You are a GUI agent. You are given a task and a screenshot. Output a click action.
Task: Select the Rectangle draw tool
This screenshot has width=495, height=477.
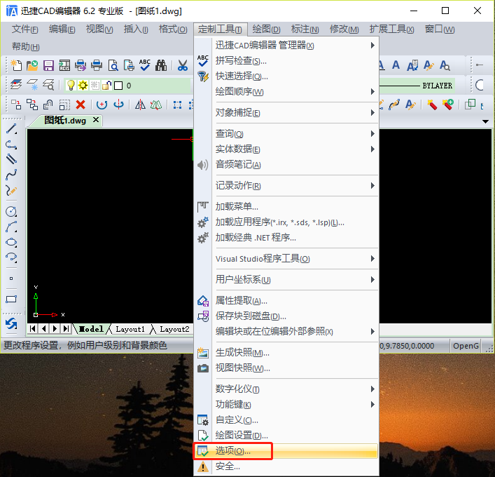click(x=11, y=299)
